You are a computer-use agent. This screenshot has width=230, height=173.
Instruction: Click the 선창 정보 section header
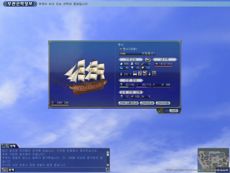point(131,80)
